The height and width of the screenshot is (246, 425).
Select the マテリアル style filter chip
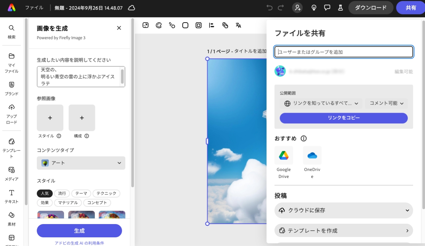68,203
